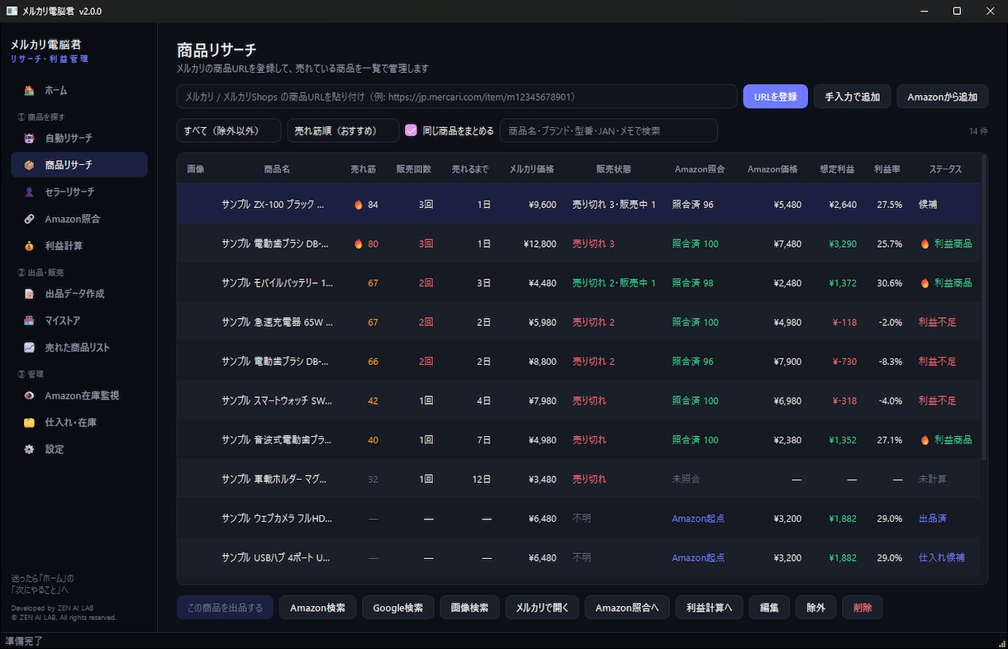
Task: Click the 商品名・ブランド search field
Action: [608, 130]
